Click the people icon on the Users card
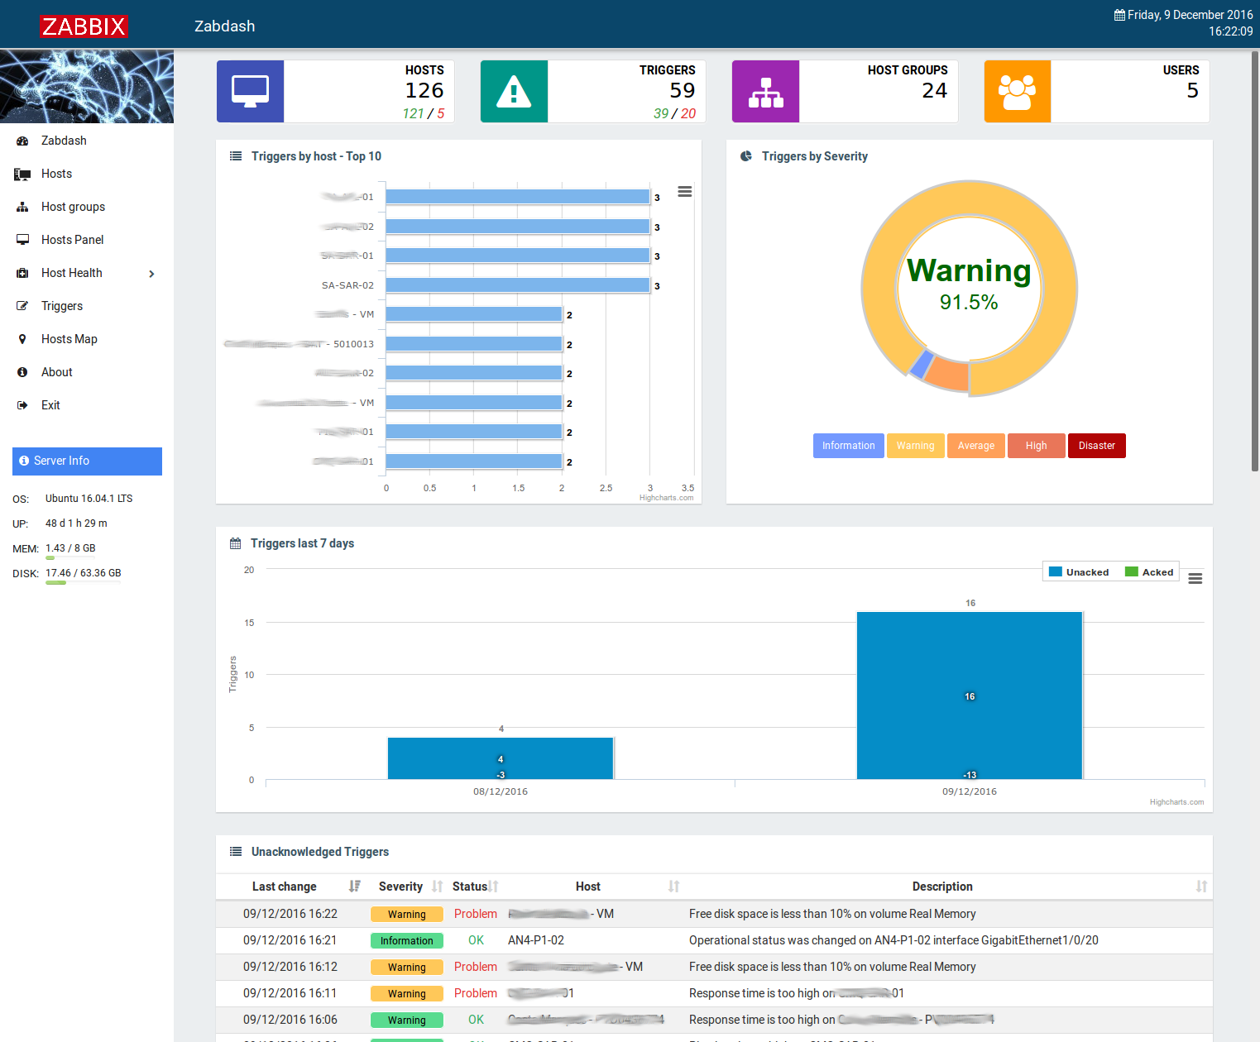This screenshot has width=1260, height=1042. pos(1017,91)
